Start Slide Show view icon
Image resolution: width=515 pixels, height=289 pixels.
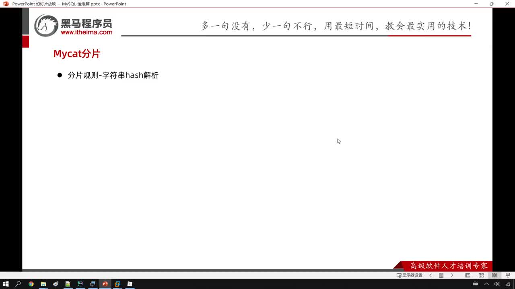(x=508, y=275)
